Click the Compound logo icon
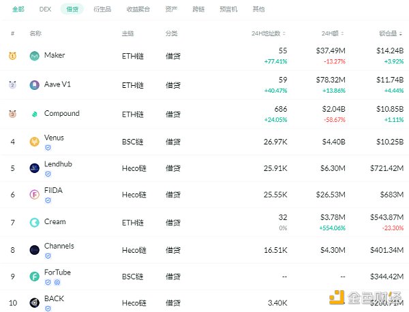 click(34, 114)
